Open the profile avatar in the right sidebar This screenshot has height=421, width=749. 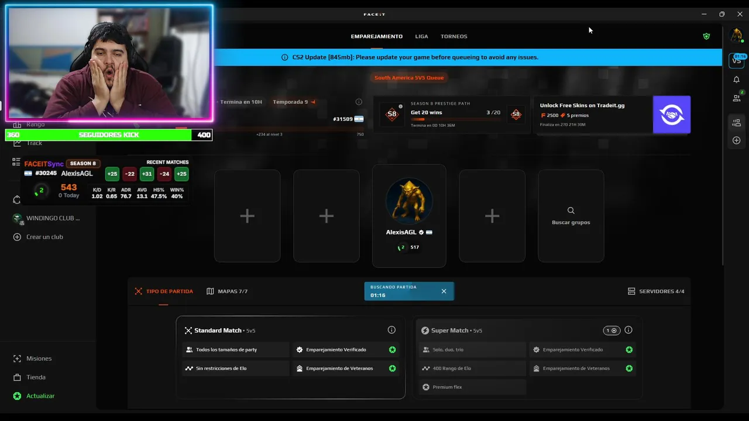click(x=736, y=36)
